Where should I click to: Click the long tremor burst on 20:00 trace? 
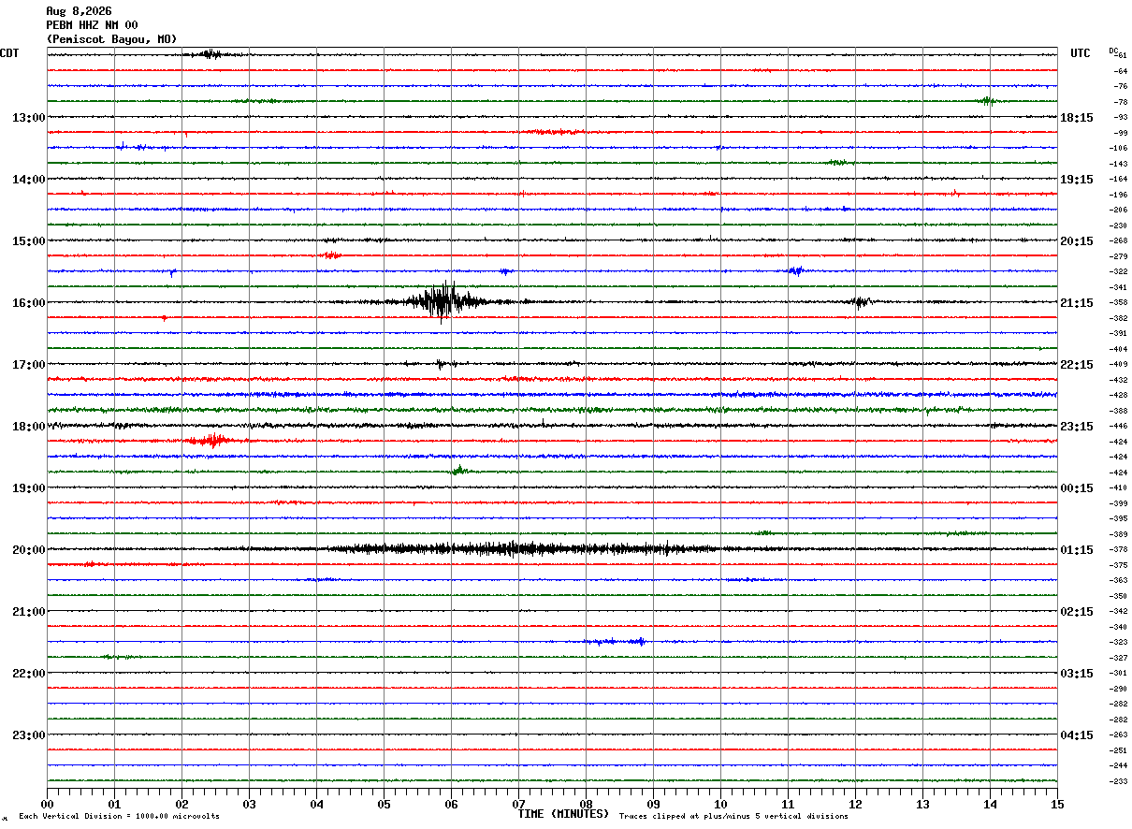click(x=524, y=548)
